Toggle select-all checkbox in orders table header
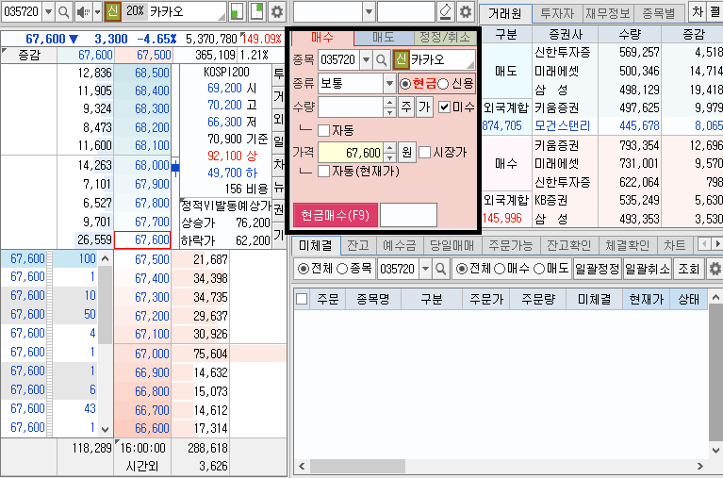 pyautogui.click(x=302, y=300)
